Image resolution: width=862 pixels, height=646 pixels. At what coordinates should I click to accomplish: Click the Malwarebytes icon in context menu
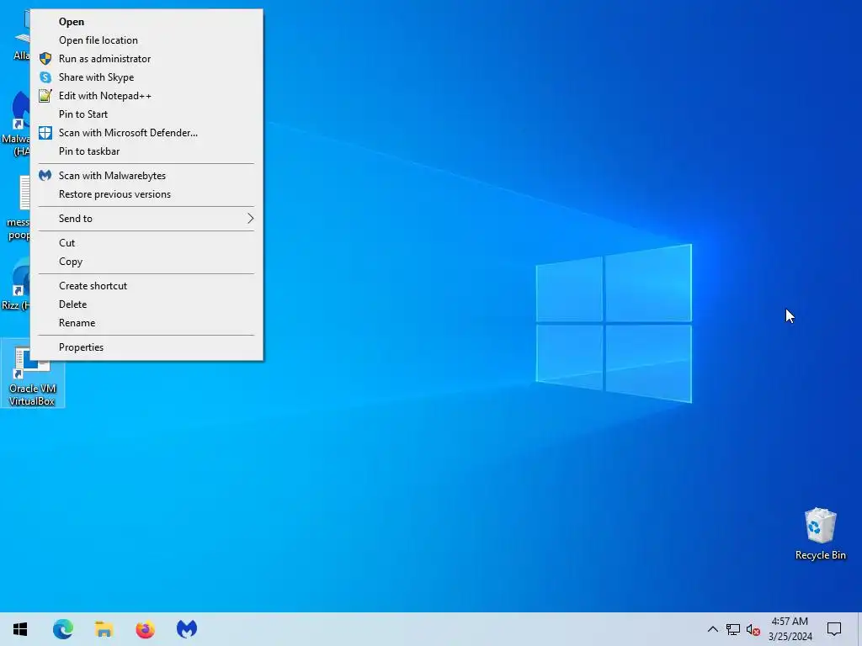[45, 176]
